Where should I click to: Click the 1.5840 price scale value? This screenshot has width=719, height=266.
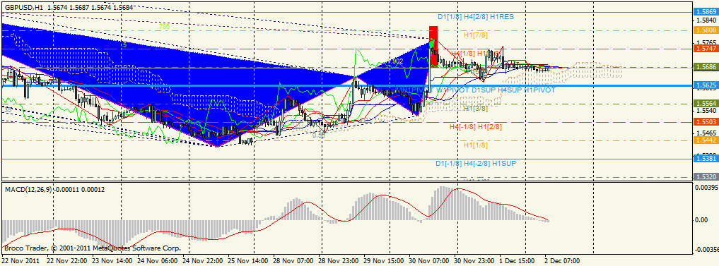click(706, 20)
